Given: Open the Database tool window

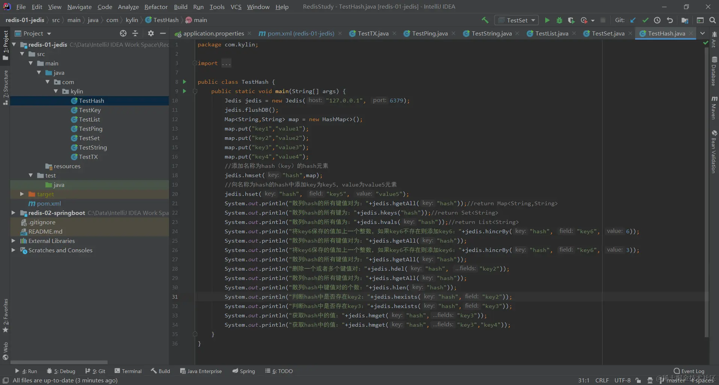Looking at the screenshot, I should (714, 71).
